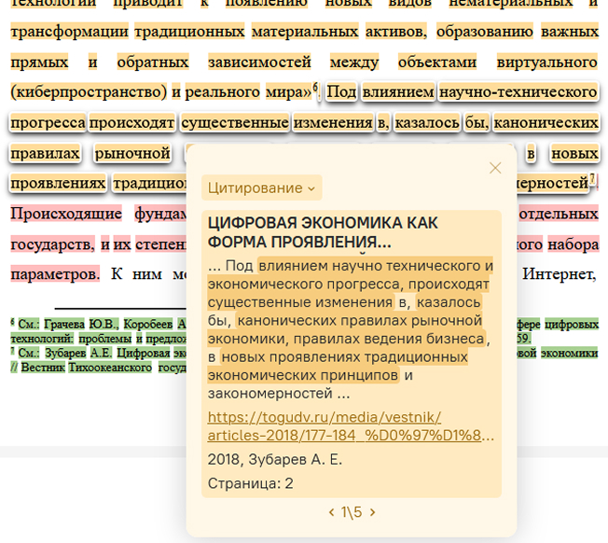The image size is (608, 543).
Task: Go to the previous source match arrow
Action: [331, 512]
